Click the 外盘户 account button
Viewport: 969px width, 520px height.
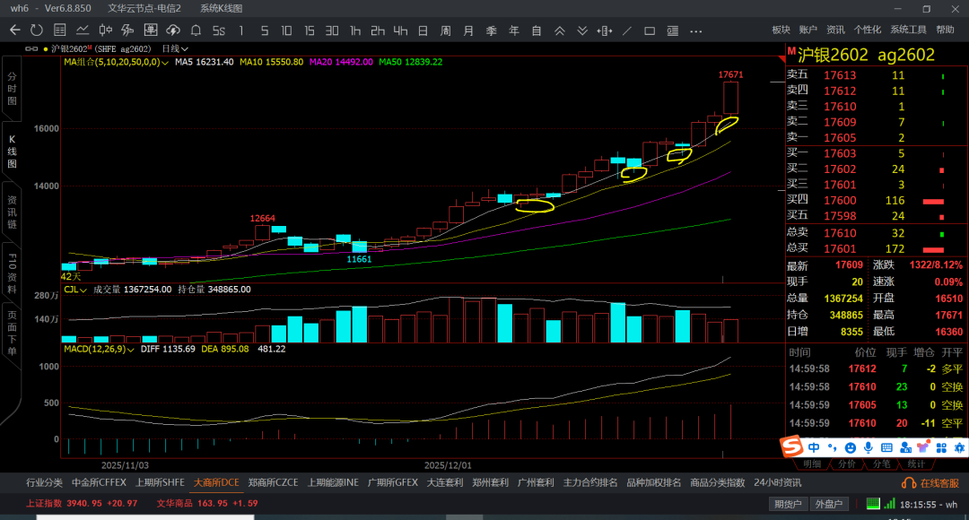click(829, 504)
